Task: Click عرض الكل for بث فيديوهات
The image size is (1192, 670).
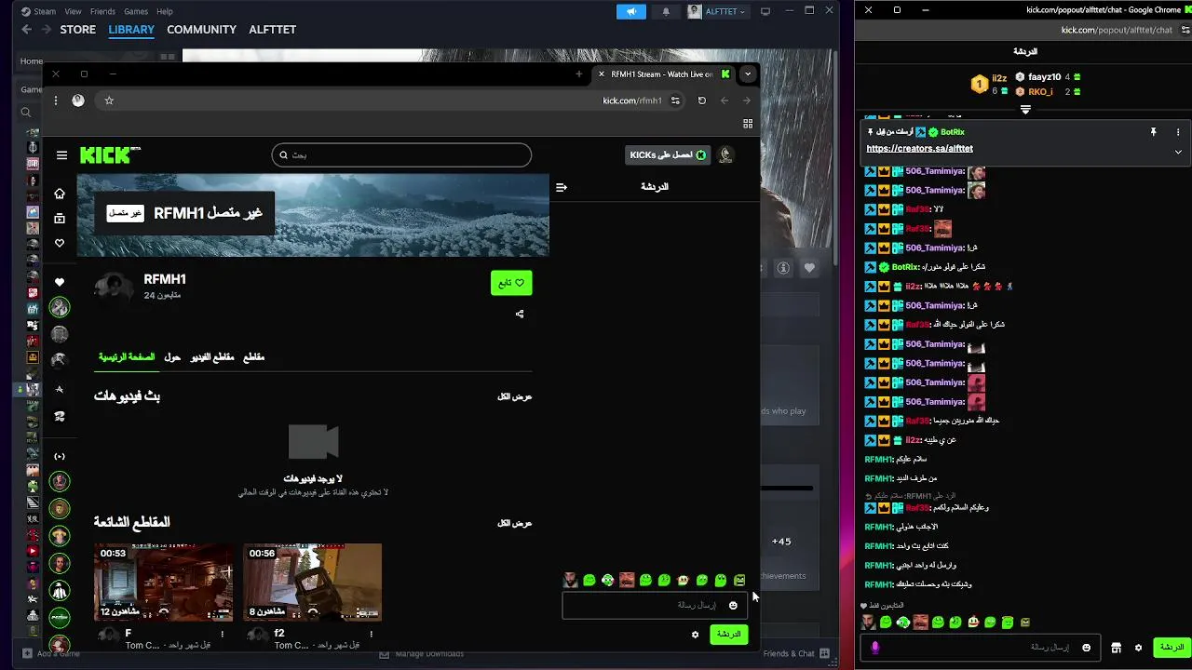Action: [x=514, y=396]
